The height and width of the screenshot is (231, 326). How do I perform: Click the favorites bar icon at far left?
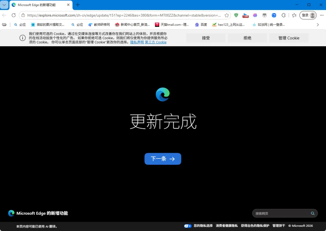(4, 24)
